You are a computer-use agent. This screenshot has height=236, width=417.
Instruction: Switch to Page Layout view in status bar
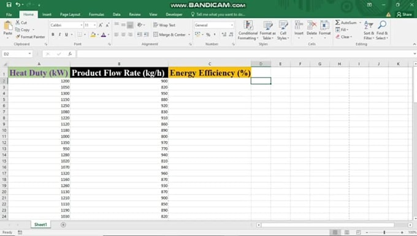coord(347,232)
